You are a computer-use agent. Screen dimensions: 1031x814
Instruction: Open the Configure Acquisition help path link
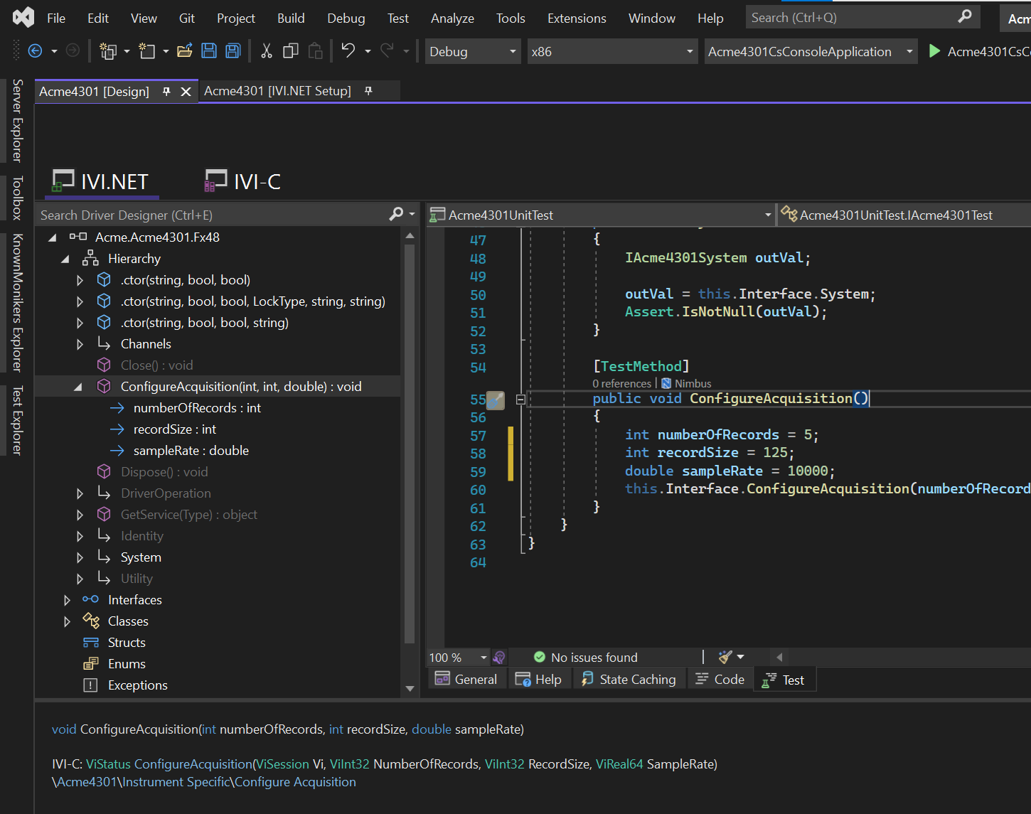click(x=206, y=781)
